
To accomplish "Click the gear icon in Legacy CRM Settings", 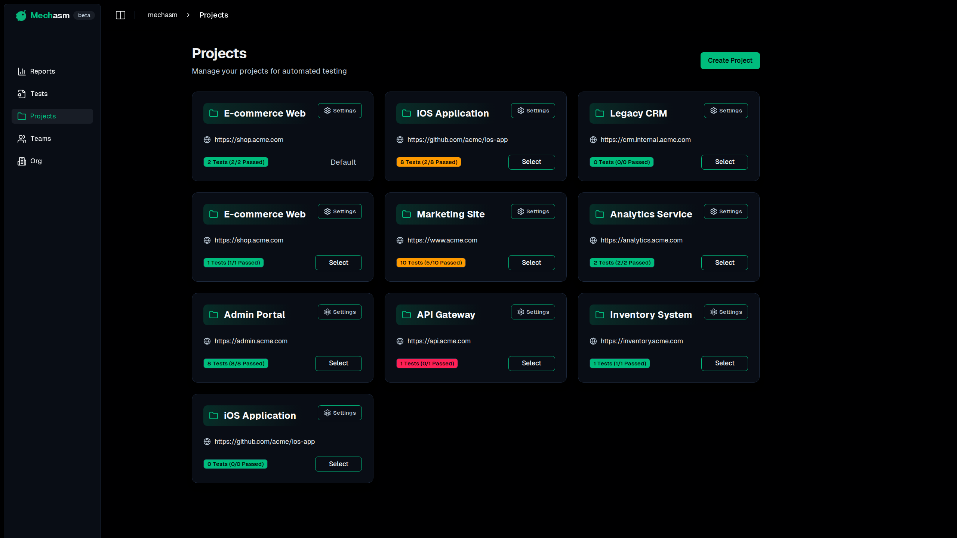I will (x=714, y=110).
